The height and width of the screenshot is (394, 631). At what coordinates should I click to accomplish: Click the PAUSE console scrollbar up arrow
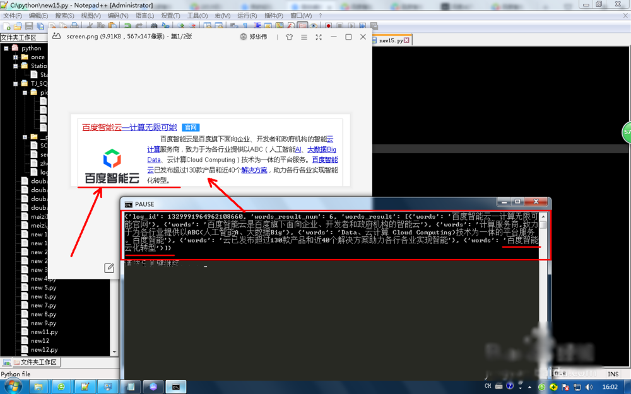(543, 216)
